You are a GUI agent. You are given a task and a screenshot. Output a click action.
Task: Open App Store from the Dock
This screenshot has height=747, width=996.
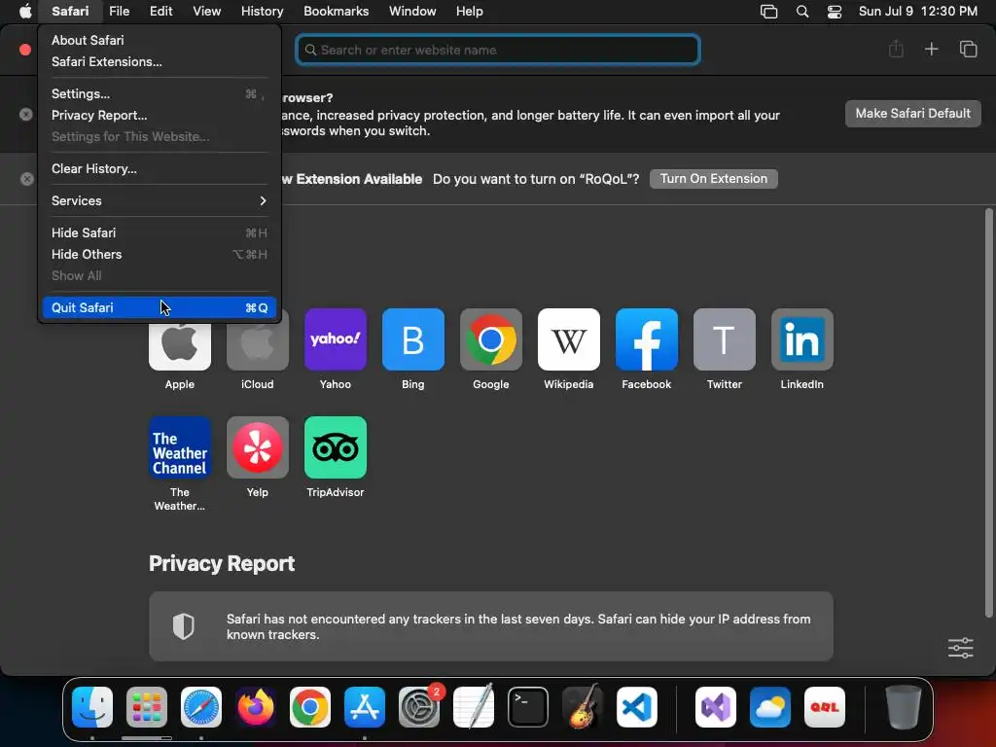pos(365,707)
